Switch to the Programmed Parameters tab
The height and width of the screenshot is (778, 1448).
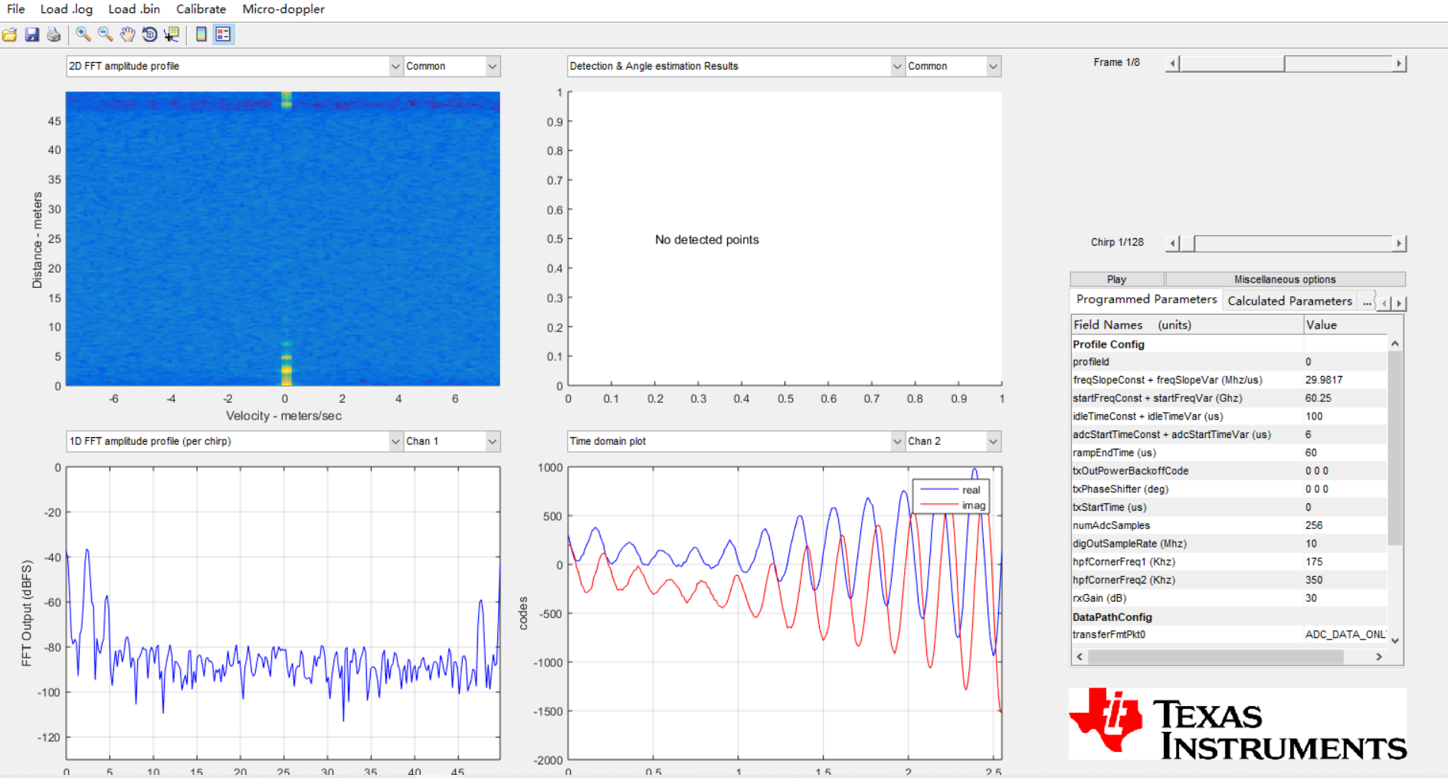[x=1146, y=299]
